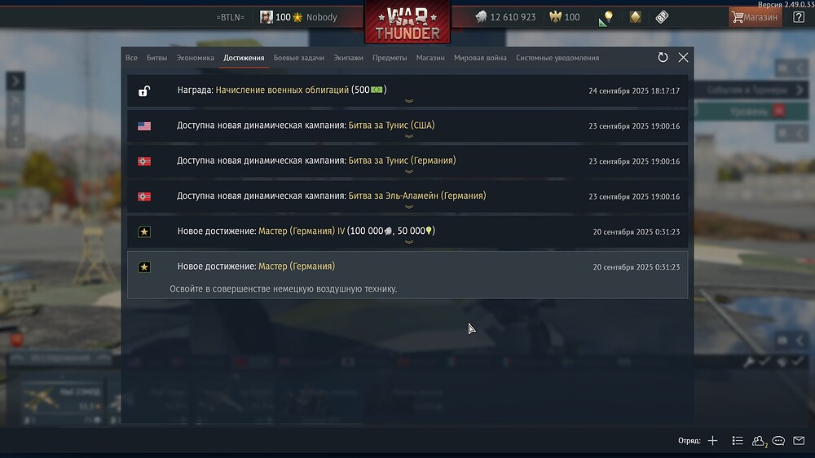The height and width of the screenshot is (458, 815).
Task: Click the plus icon to invite squad member
Action: point(712,441)
